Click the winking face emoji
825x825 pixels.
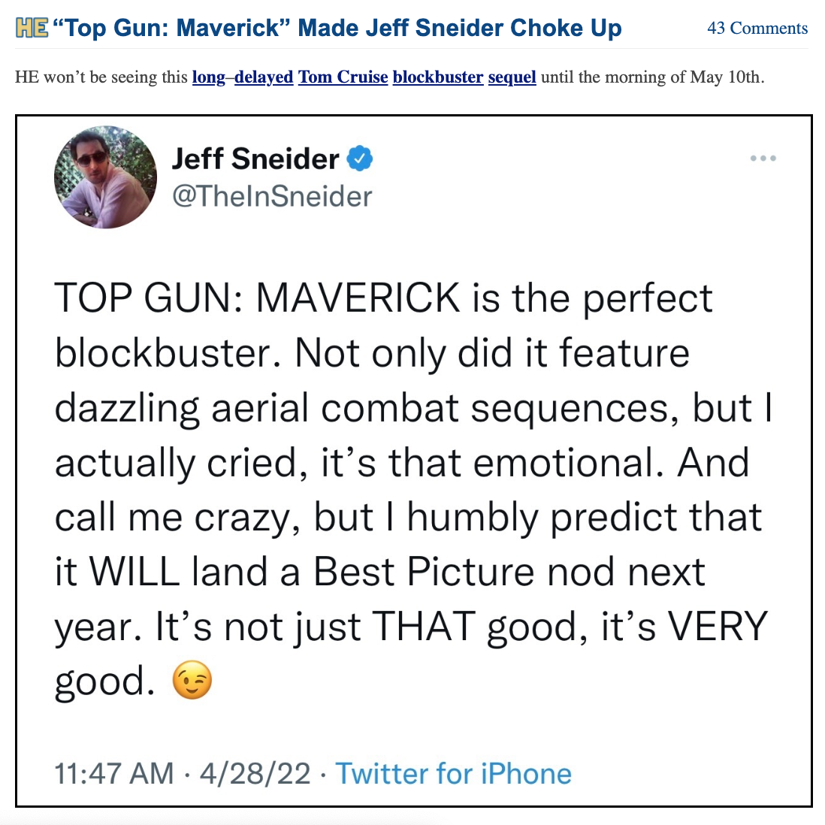[192, 681]
